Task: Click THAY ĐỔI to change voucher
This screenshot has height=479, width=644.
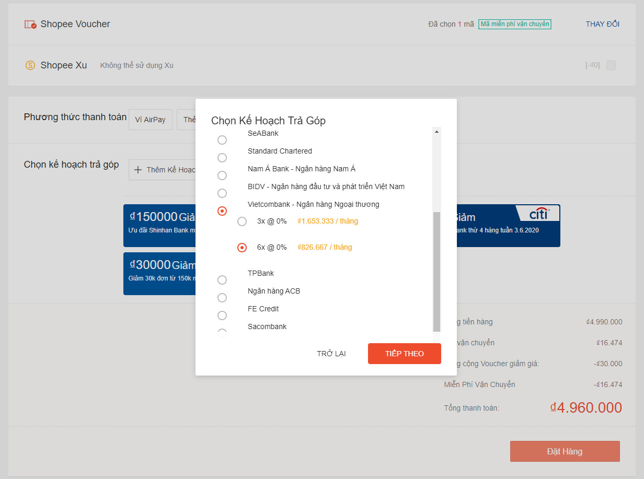Action: point(603,24)
